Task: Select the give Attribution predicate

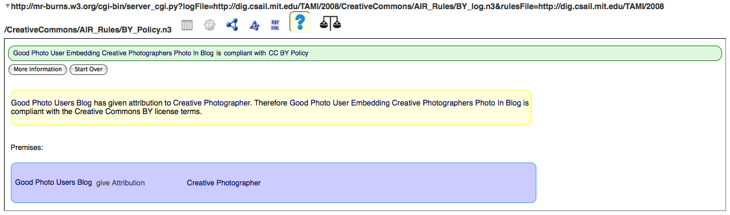Action: coord(121,183)
